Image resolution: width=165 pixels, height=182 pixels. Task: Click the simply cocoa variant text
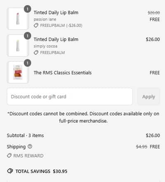45,46
